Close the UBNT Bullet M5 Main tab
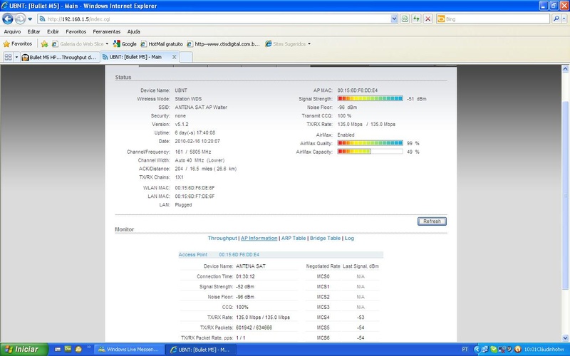The height and width of the screenshot is (356, 570). pos(174,57)
